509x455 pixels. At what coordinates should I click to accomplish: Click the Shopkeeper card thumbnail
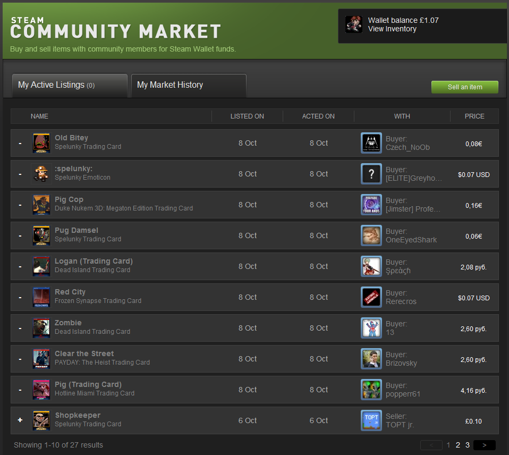click(41, 420)
